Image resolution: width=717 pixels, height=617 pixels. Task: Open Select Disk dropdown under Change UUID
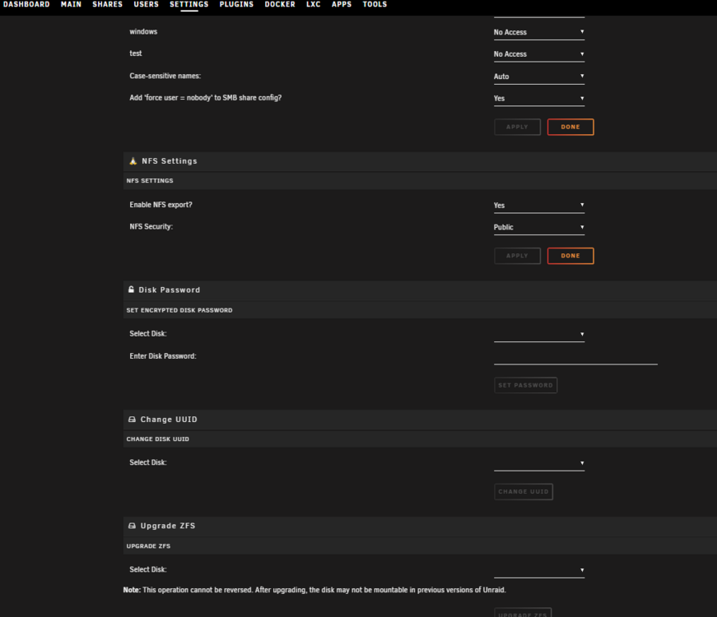point(538,463)
